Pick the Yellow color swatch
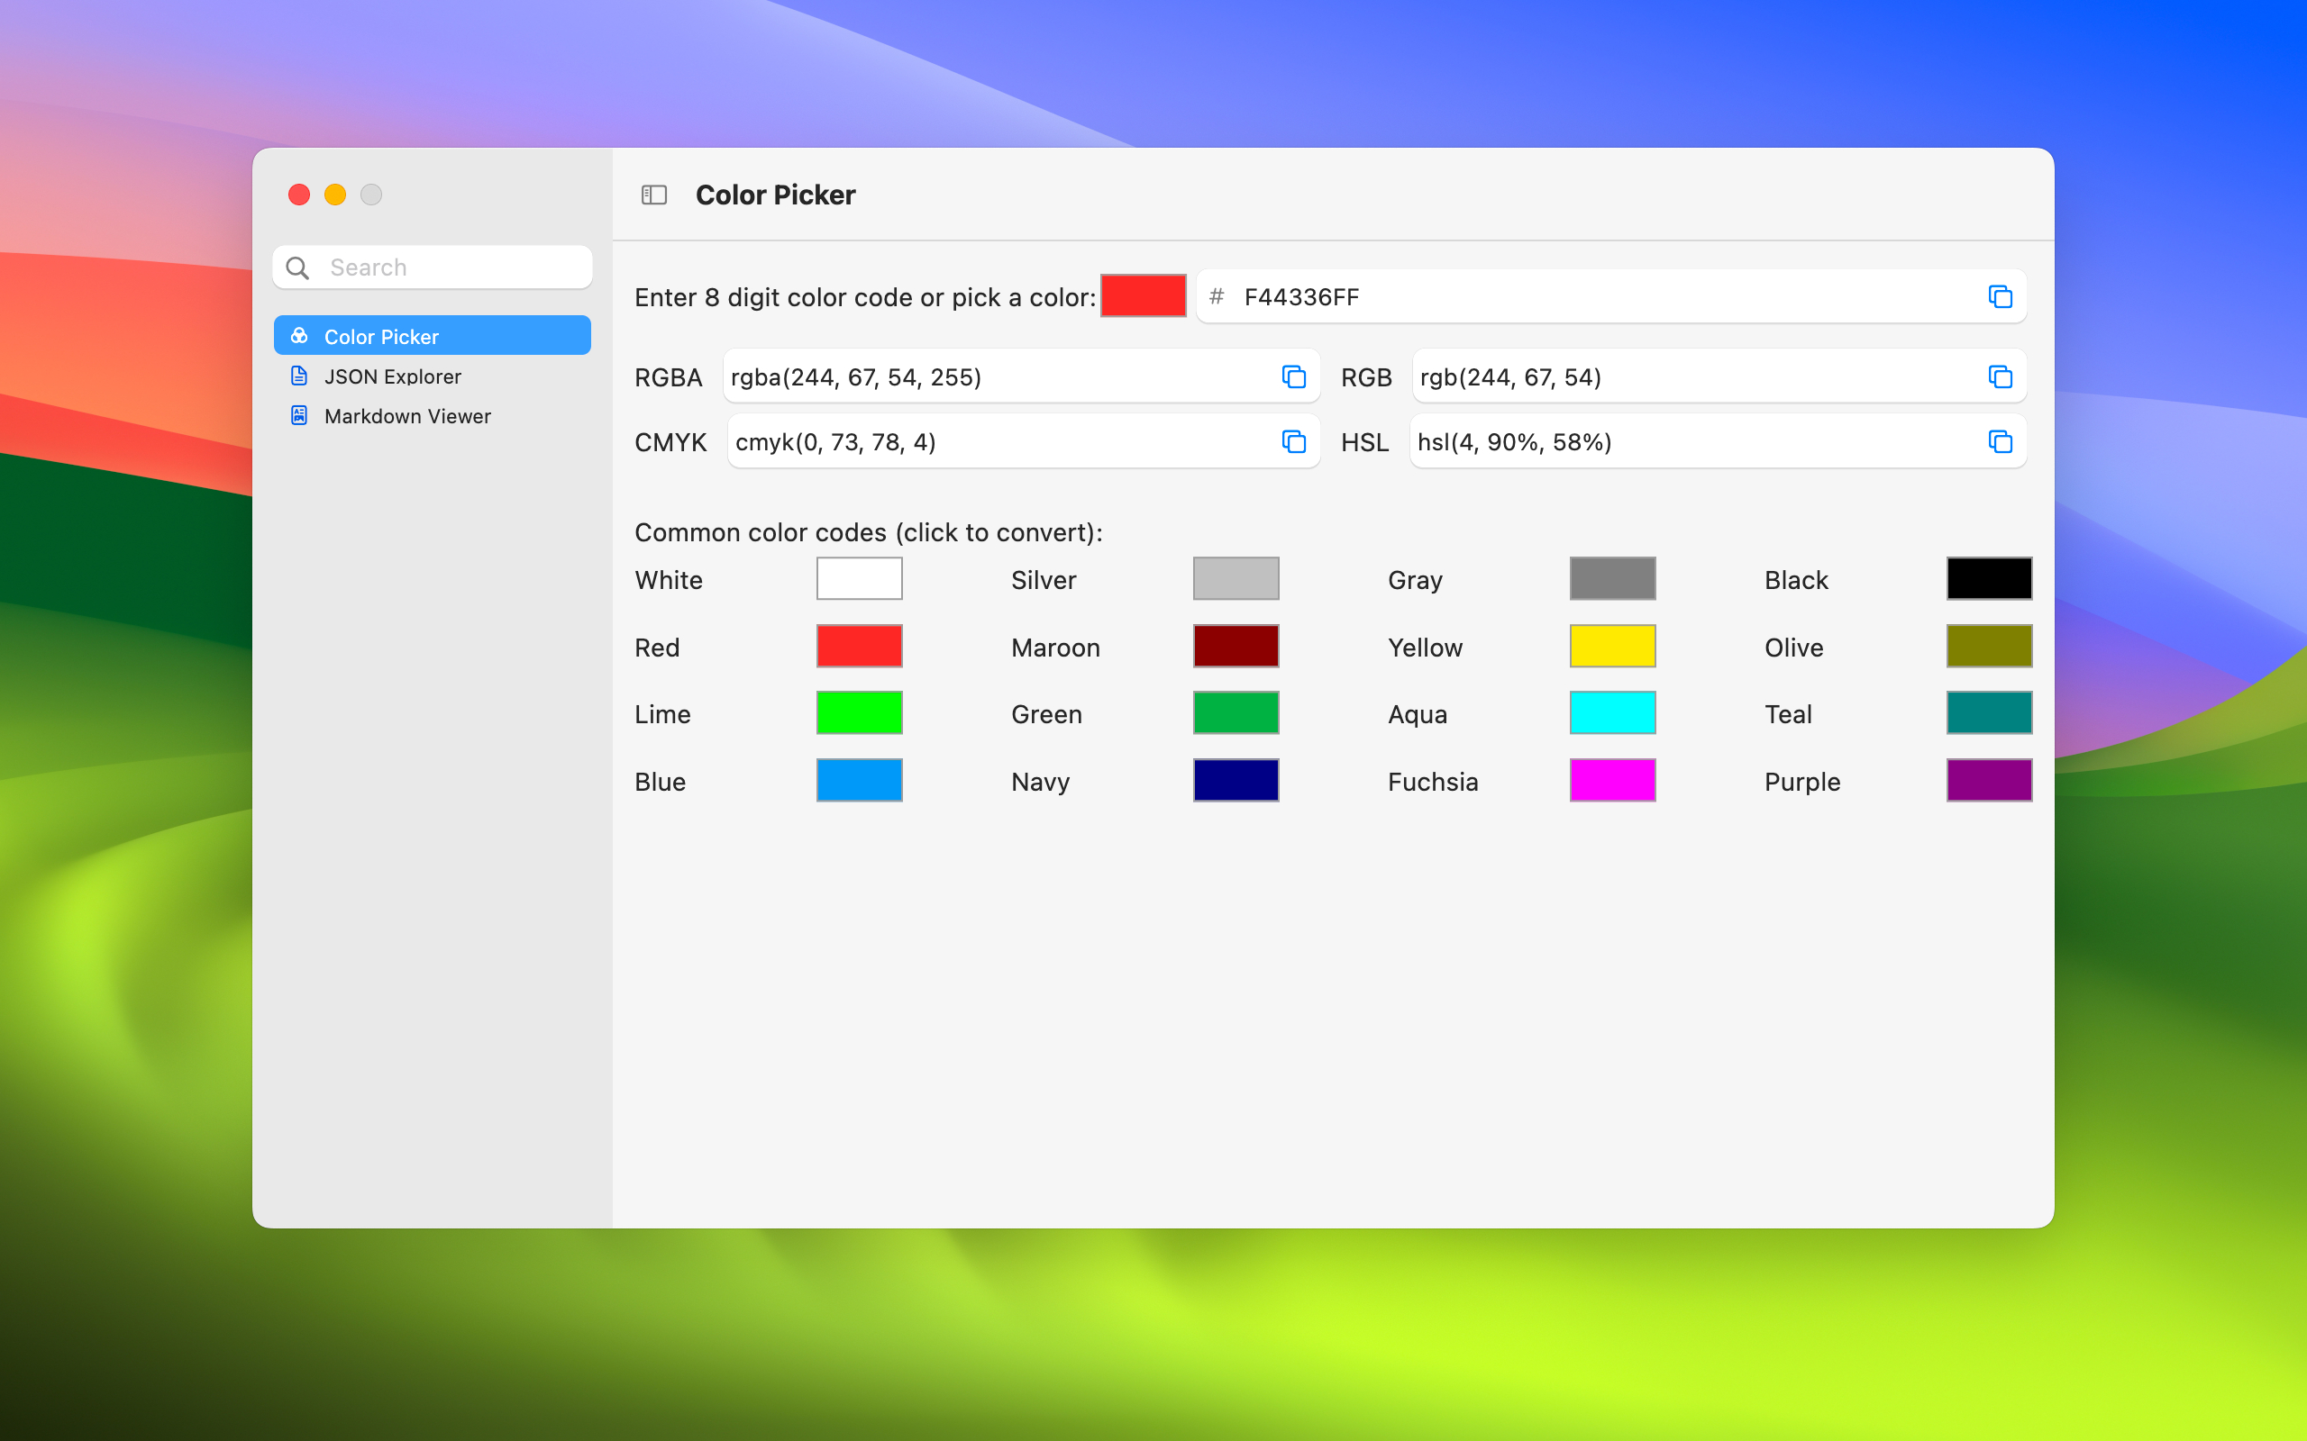This screenshot has width=2307, height=1441. pos(1612,646)
